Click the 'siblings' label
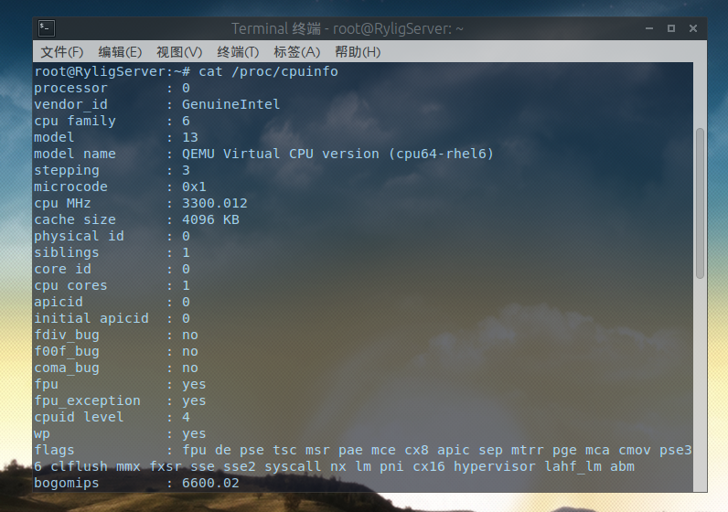Viewport: 728px width, 512px height. pos(67,253)
